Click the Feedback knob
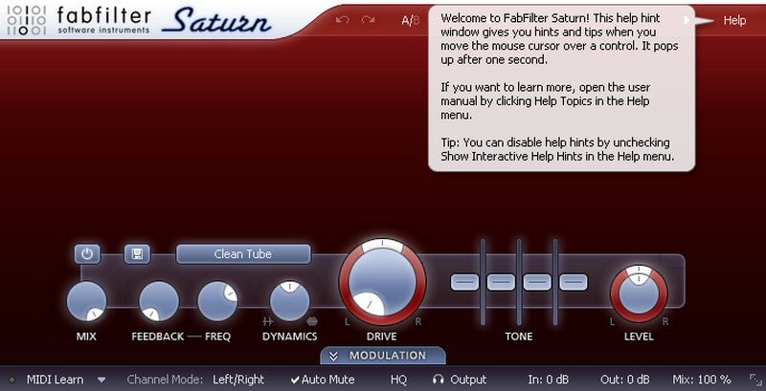Image resolution: width=766 pixels, height=391 pixels. point(159,301)
